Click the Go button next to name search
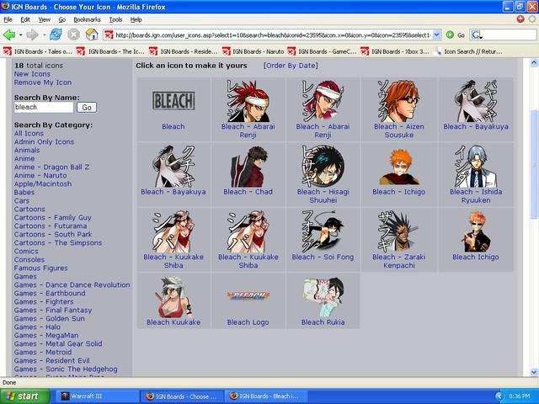 point(87,108)
